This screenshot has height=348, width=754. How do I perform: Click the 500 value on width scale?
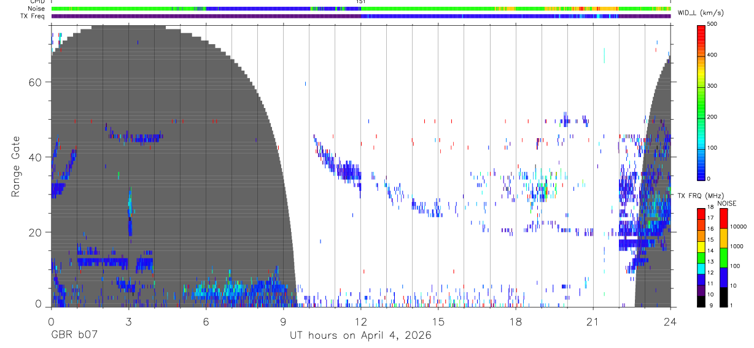coord(712,25)
